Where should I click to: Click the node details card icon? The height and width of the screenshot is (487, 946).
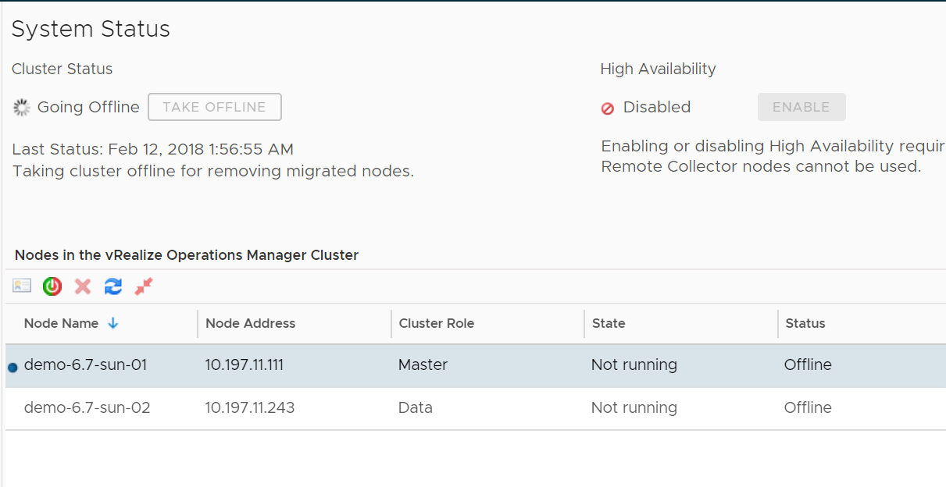[22, 286]
